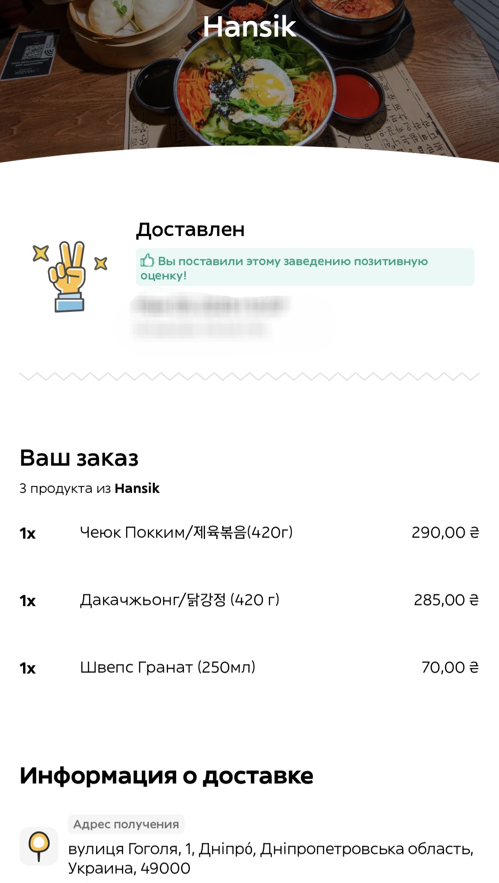
Task: Tap the 70,00 ₴ price
Action: tap(450, 667)
